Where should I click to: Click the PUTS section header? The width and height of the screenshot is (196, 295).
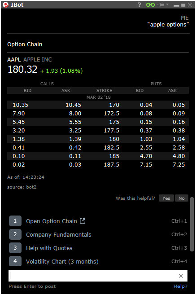156,84
